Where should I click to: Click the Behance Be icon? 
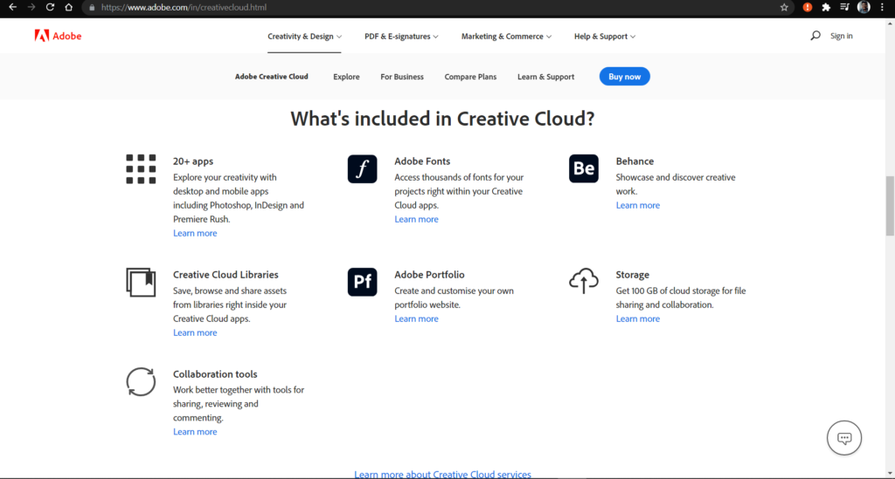pos(583,168)
